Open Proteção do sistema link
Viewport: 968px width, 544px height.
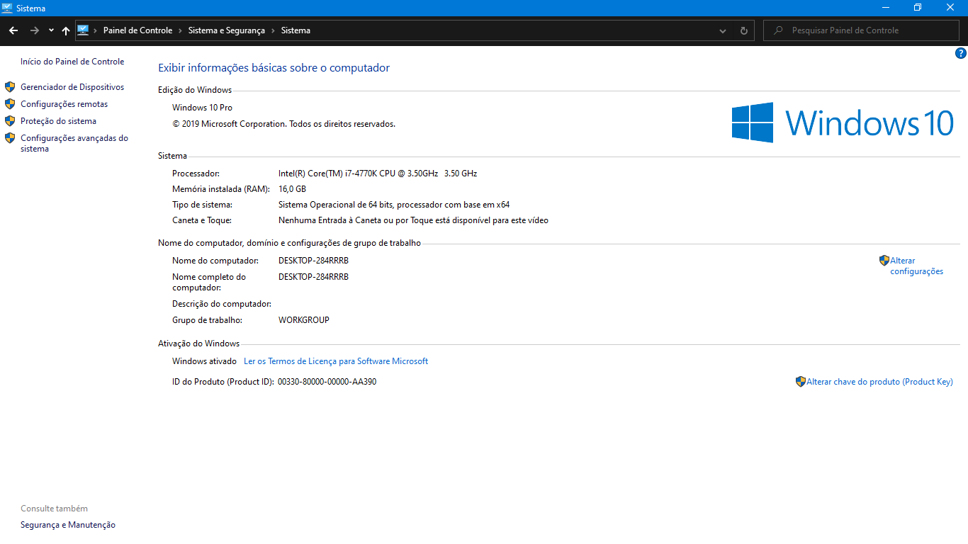coord(58,121)
